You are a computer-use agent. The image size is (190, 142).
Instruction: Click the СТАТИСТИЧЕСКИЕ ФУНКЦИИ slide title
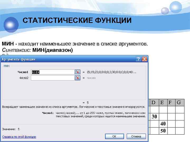pyautogui.click(x=77, y=20)
